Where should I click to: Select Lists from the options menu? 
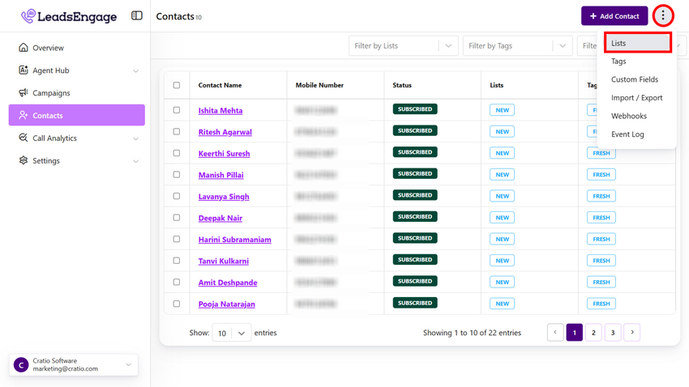[x=637, y=43]
